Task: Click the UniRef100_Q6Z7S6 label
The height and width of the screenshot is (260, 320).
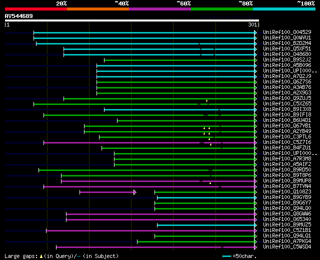Action: pyautogui.click(x=287, y=81)
